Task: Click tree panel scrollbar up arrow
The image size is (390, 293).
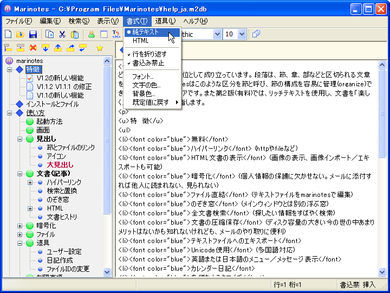Action: click(x=107, y=61)
